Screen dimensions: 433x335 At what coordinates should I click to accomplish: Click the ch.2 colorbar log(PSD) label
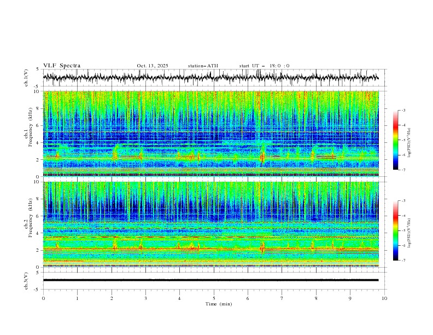(x=409, y=233)
